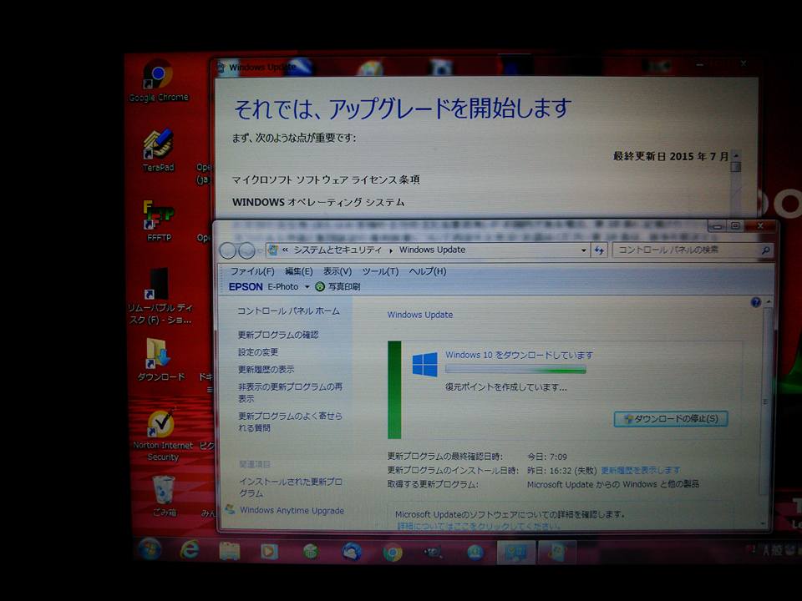The width and height of the screenshot is (802, 601).
Task: Open the address bar history dropdown
Action: [x=582, y=250]
